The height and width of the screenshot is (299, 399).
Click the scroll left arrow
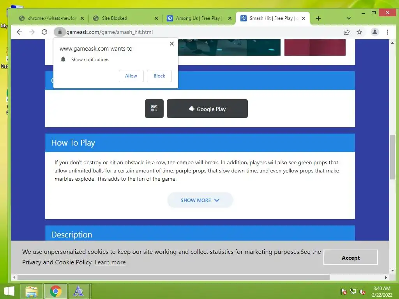coord(14,277)
